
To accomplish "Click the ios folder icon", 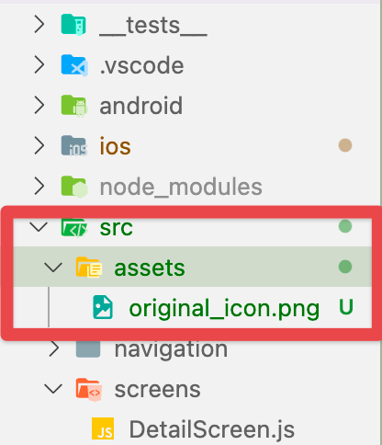I will (x=74, y=146).
